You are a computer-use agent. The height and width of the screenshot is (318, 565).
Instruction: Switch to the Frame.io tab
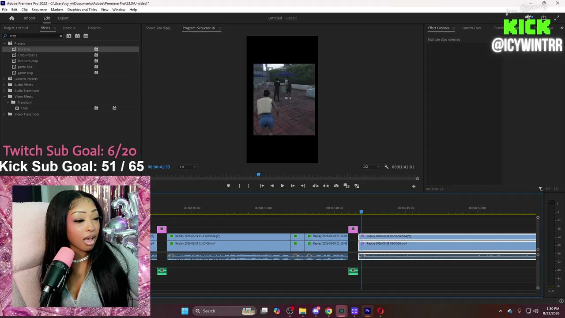(x=69, y=28)
